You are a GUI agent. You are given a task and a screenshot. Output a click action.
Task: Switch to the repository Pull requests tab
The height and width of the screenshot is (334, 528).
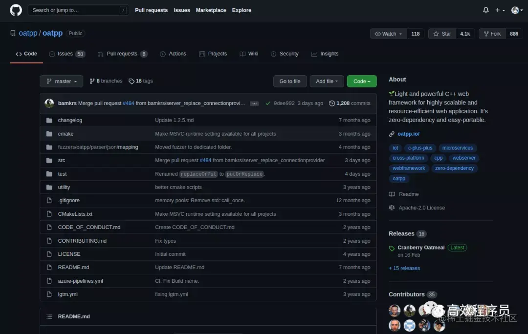click(123, 54)
